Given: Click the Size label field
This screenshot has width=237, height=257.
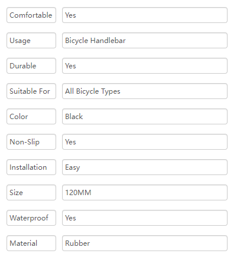Looking at the screenshot, I should click(x=31, y=193).
